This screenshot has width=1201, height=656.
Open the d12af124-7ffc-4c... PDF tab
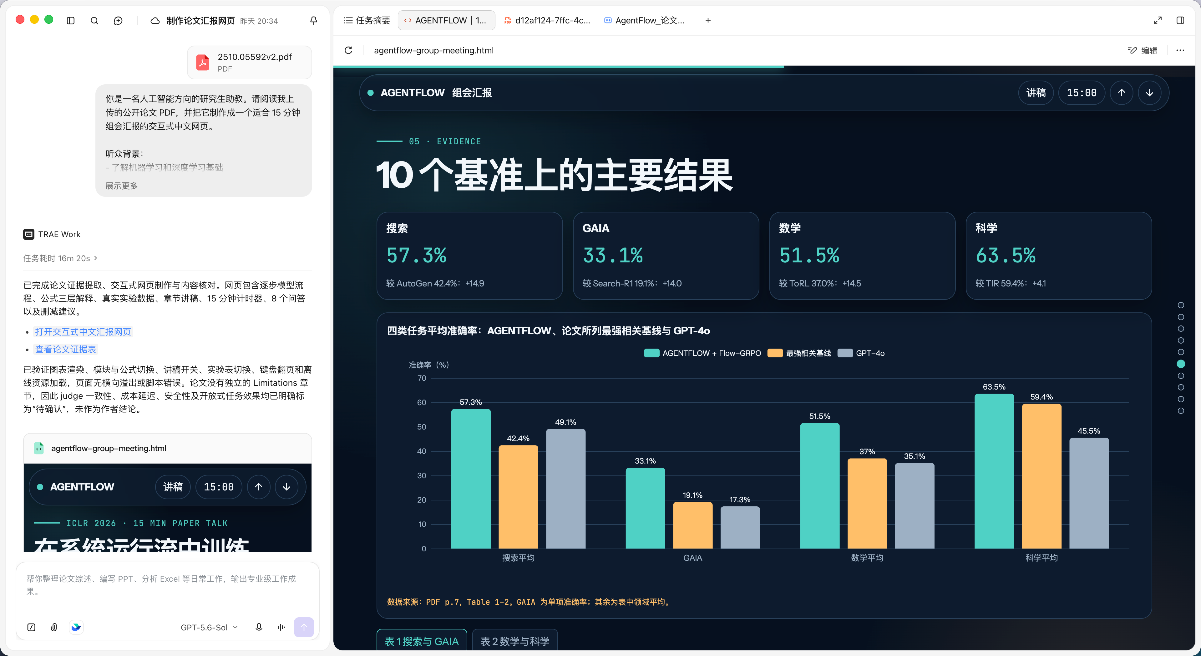(x=547, y=21)
